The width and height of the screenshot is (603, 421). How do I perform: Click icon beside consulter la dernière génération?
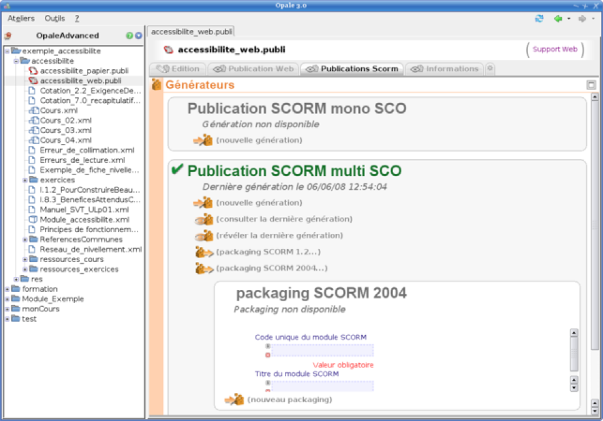[204, 219]
